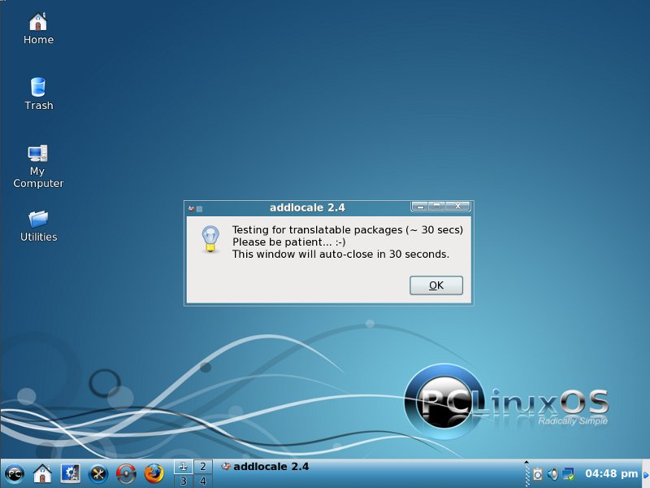Open the volume speaker control in the tray
This screenshot has width=650, height=488.
[x=552, y=474]
